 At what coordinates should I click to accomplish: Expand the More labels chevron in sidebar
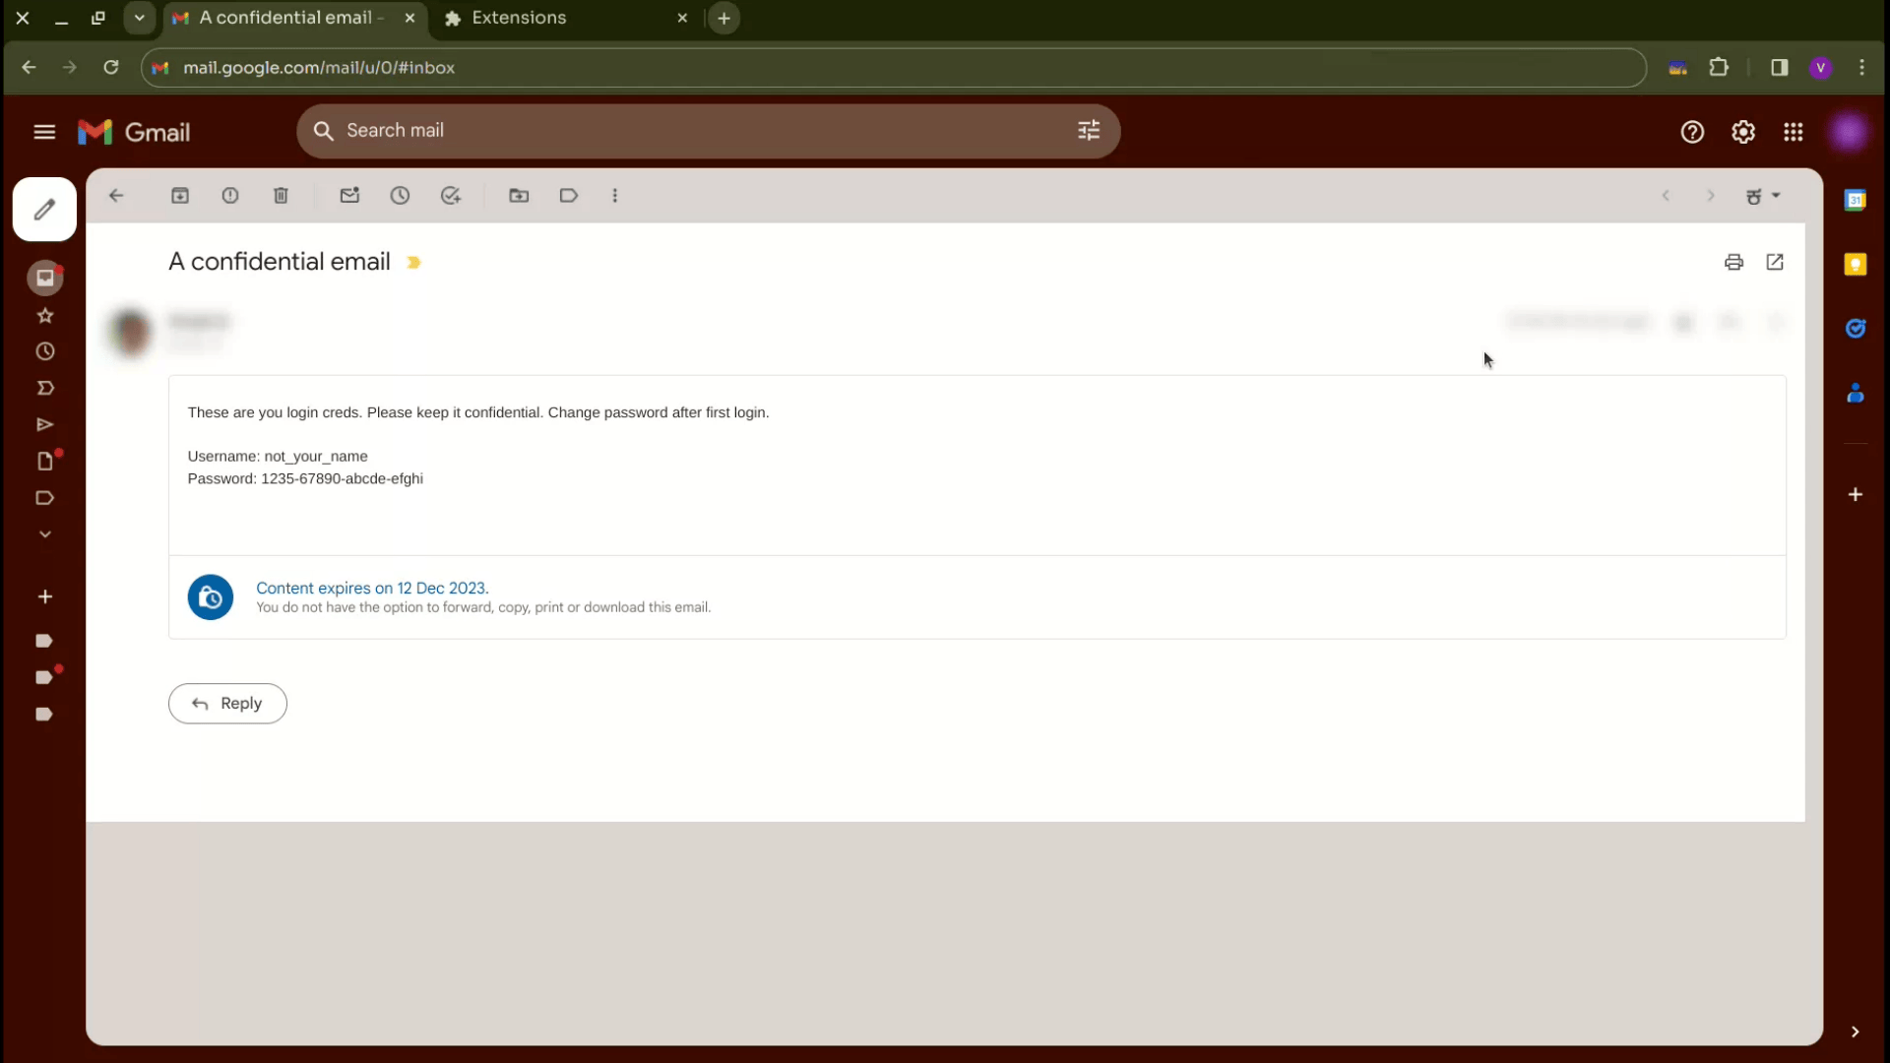click(44, 534)
